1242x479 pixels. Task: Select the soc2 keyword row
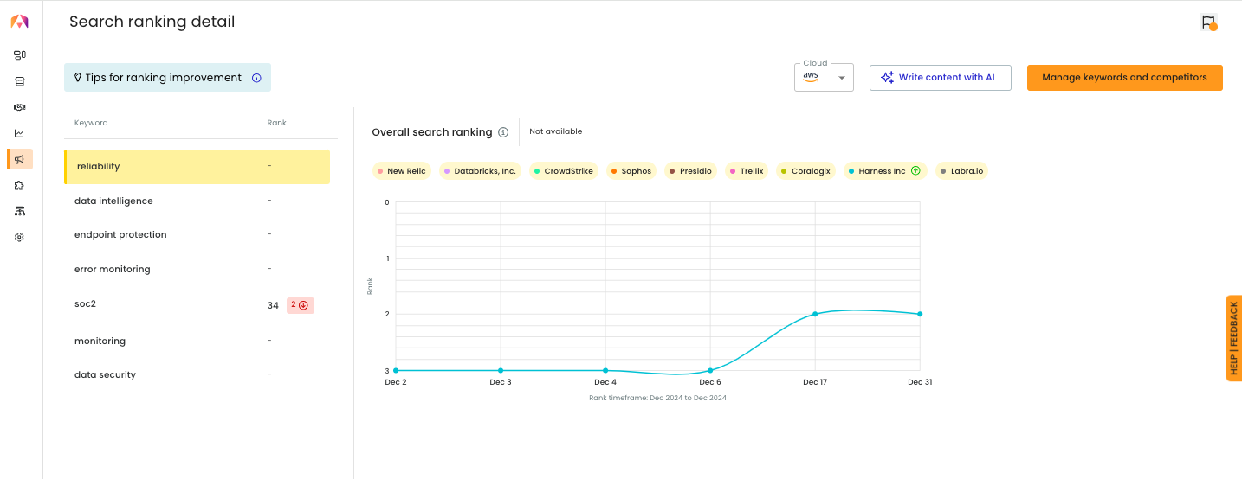(x=197, y=304)
